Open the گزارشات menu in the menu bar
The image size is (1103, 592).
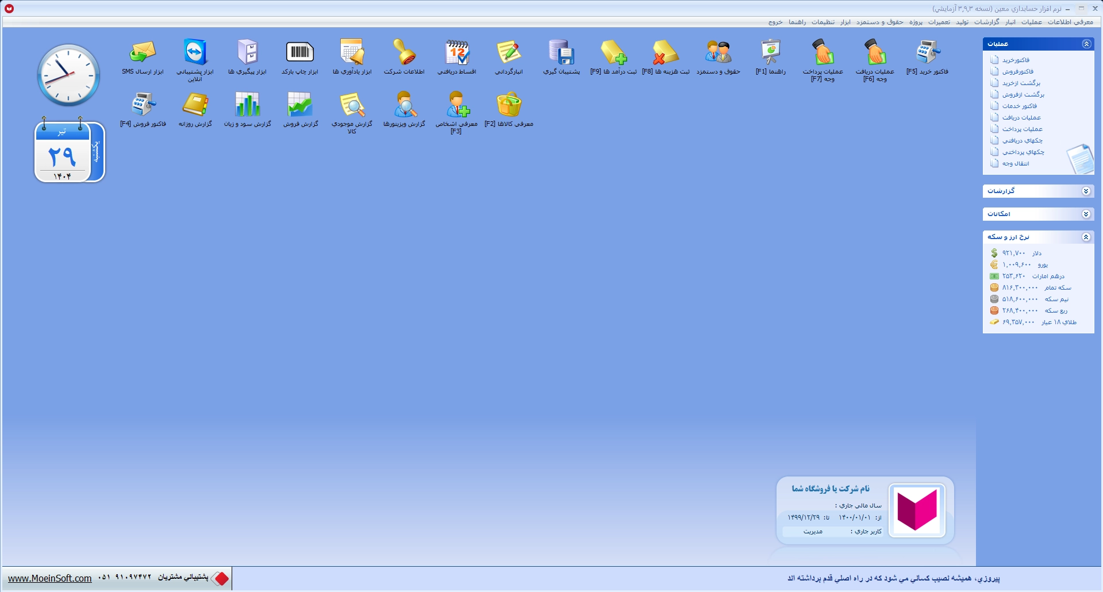click(x=987, y=22)
